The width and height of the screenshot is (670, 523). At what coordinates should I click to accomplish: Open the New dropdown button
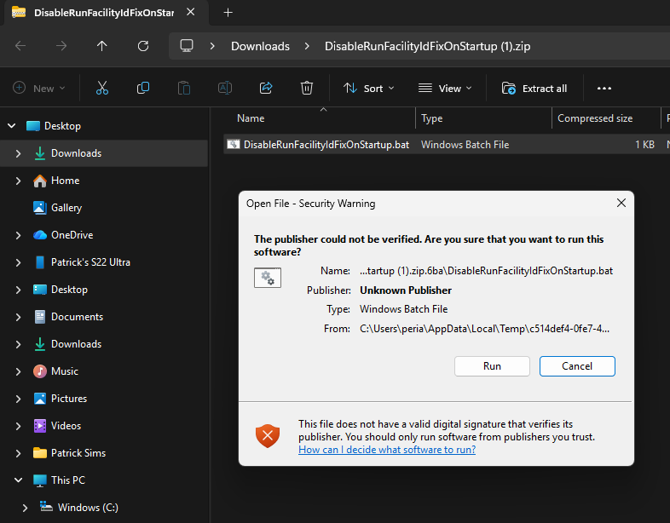pyautogui.click(x=39, y=89)
